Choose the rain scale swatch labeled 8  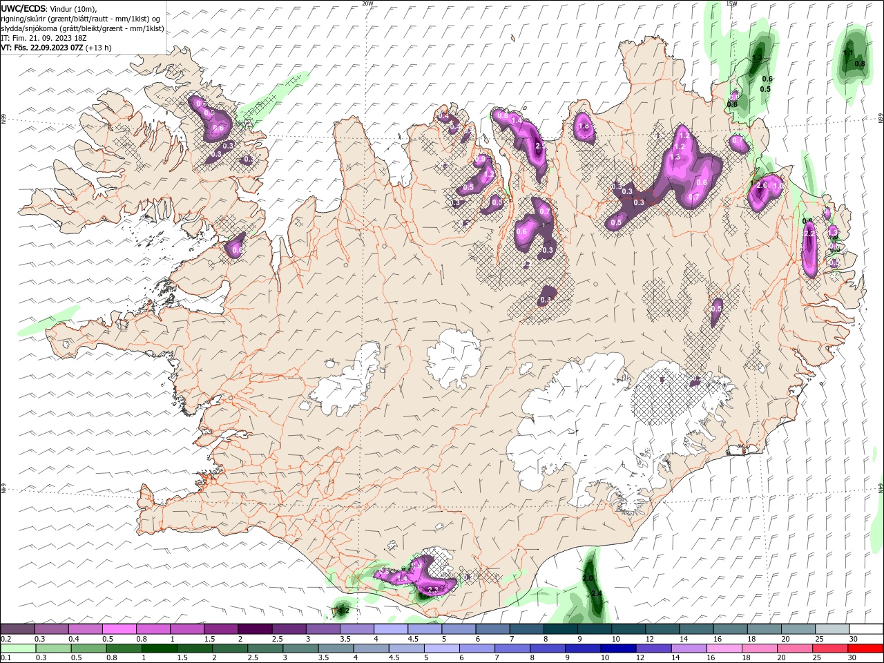click(548, 648)
